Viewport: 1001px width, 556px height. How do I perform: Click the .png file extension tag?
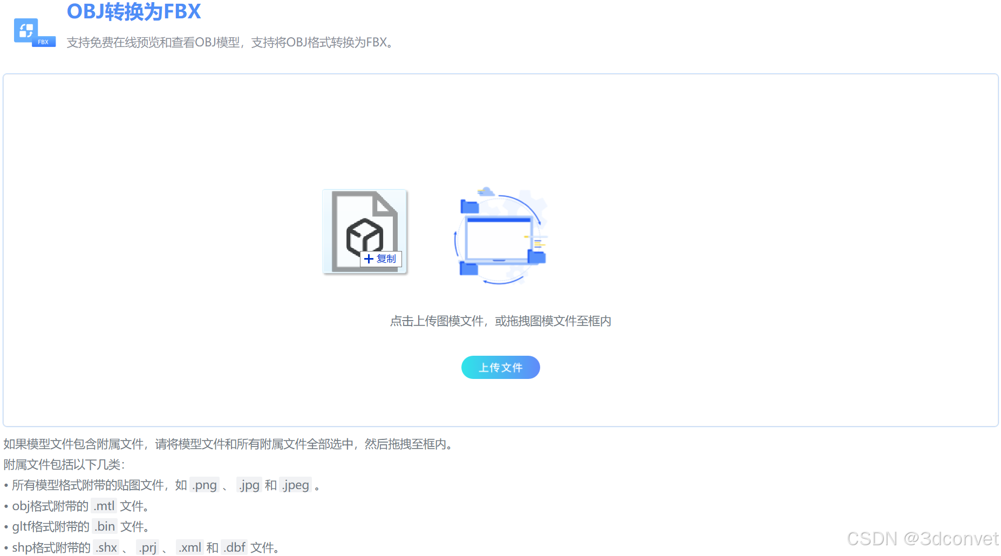pos(205,485)
